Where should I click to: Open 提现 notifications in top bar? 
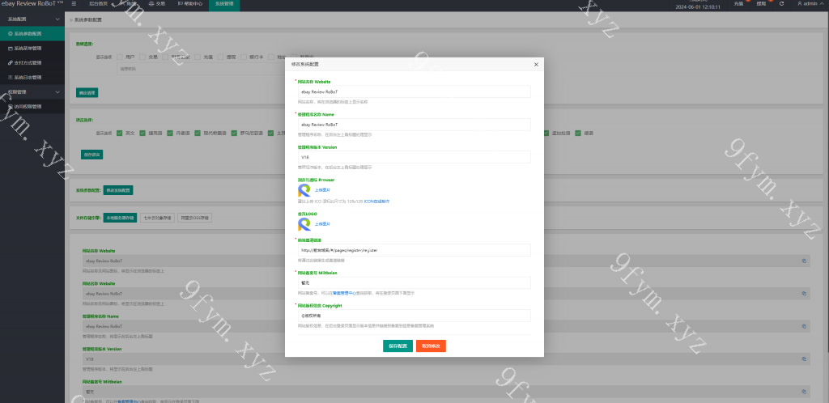[761, 4]
